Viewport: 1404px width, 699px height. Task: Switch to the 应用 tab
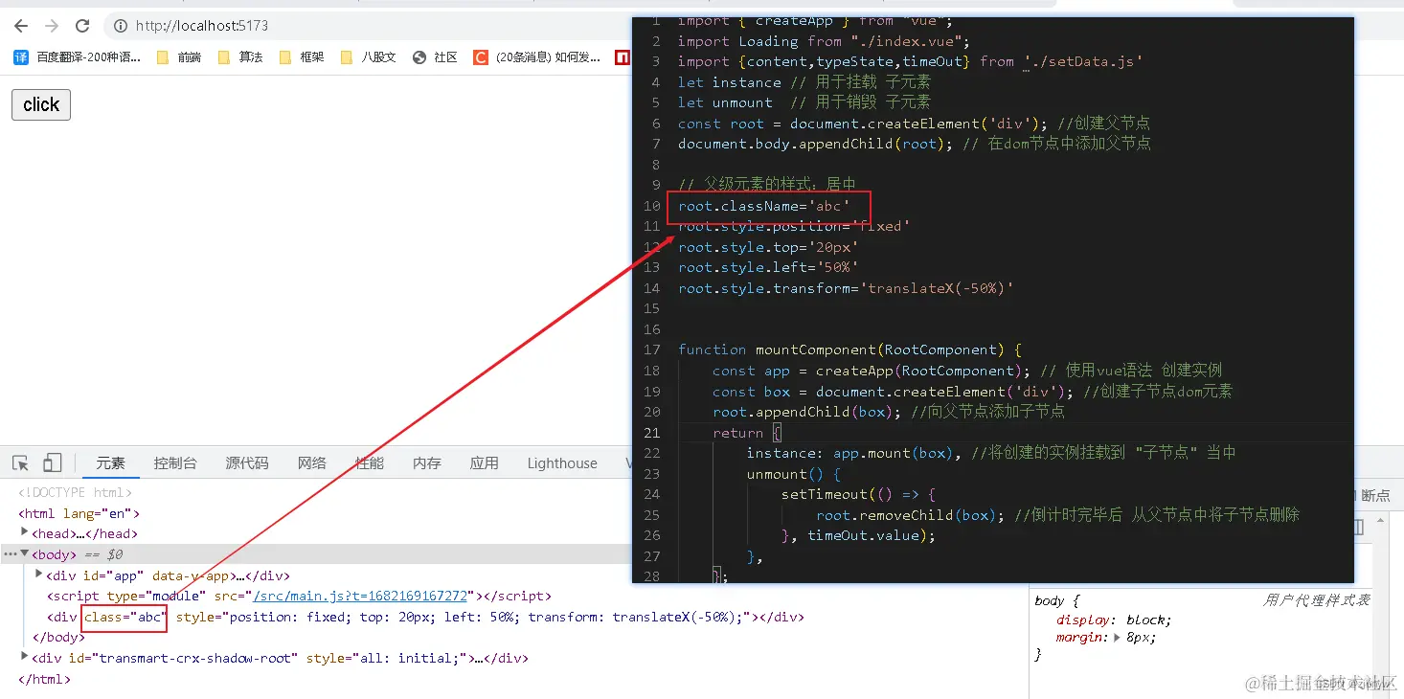pyautogui.click(x=485, y=463)
